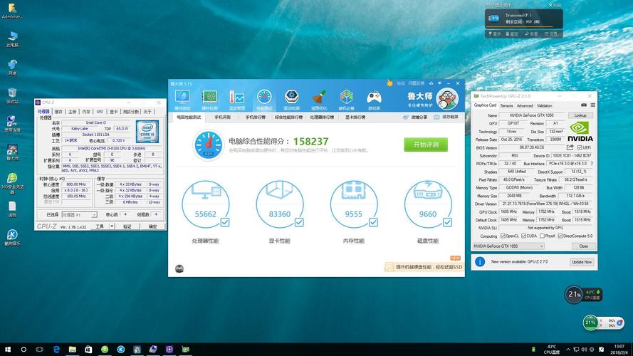This screenshot has height=356, width=633.
Task: Toggle the checkbox under 显卡性能 score 83360
Action: 299,222
